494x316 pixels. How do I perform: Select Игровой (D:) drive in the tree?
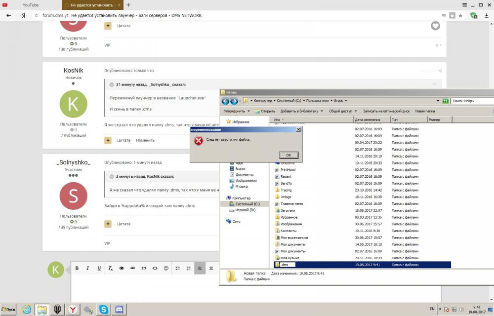242,210
